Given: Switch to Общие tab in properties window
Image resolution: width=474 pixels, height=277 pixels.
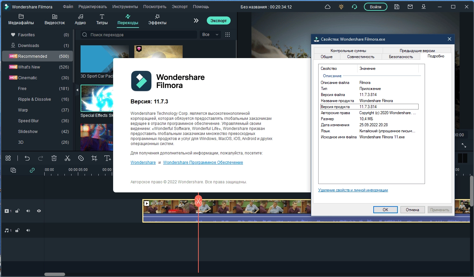Looking at the screenshot, I should tap(327, 57).
